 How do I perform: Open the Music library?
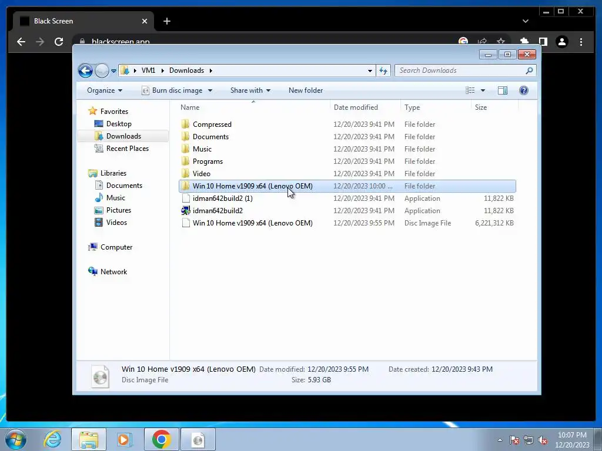pos(116,198)
